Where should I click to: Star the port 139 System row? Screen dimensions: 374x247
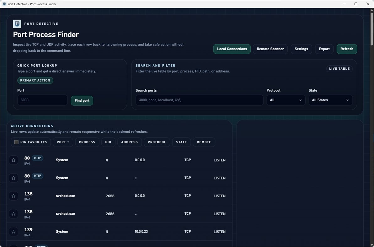(13, 232)
